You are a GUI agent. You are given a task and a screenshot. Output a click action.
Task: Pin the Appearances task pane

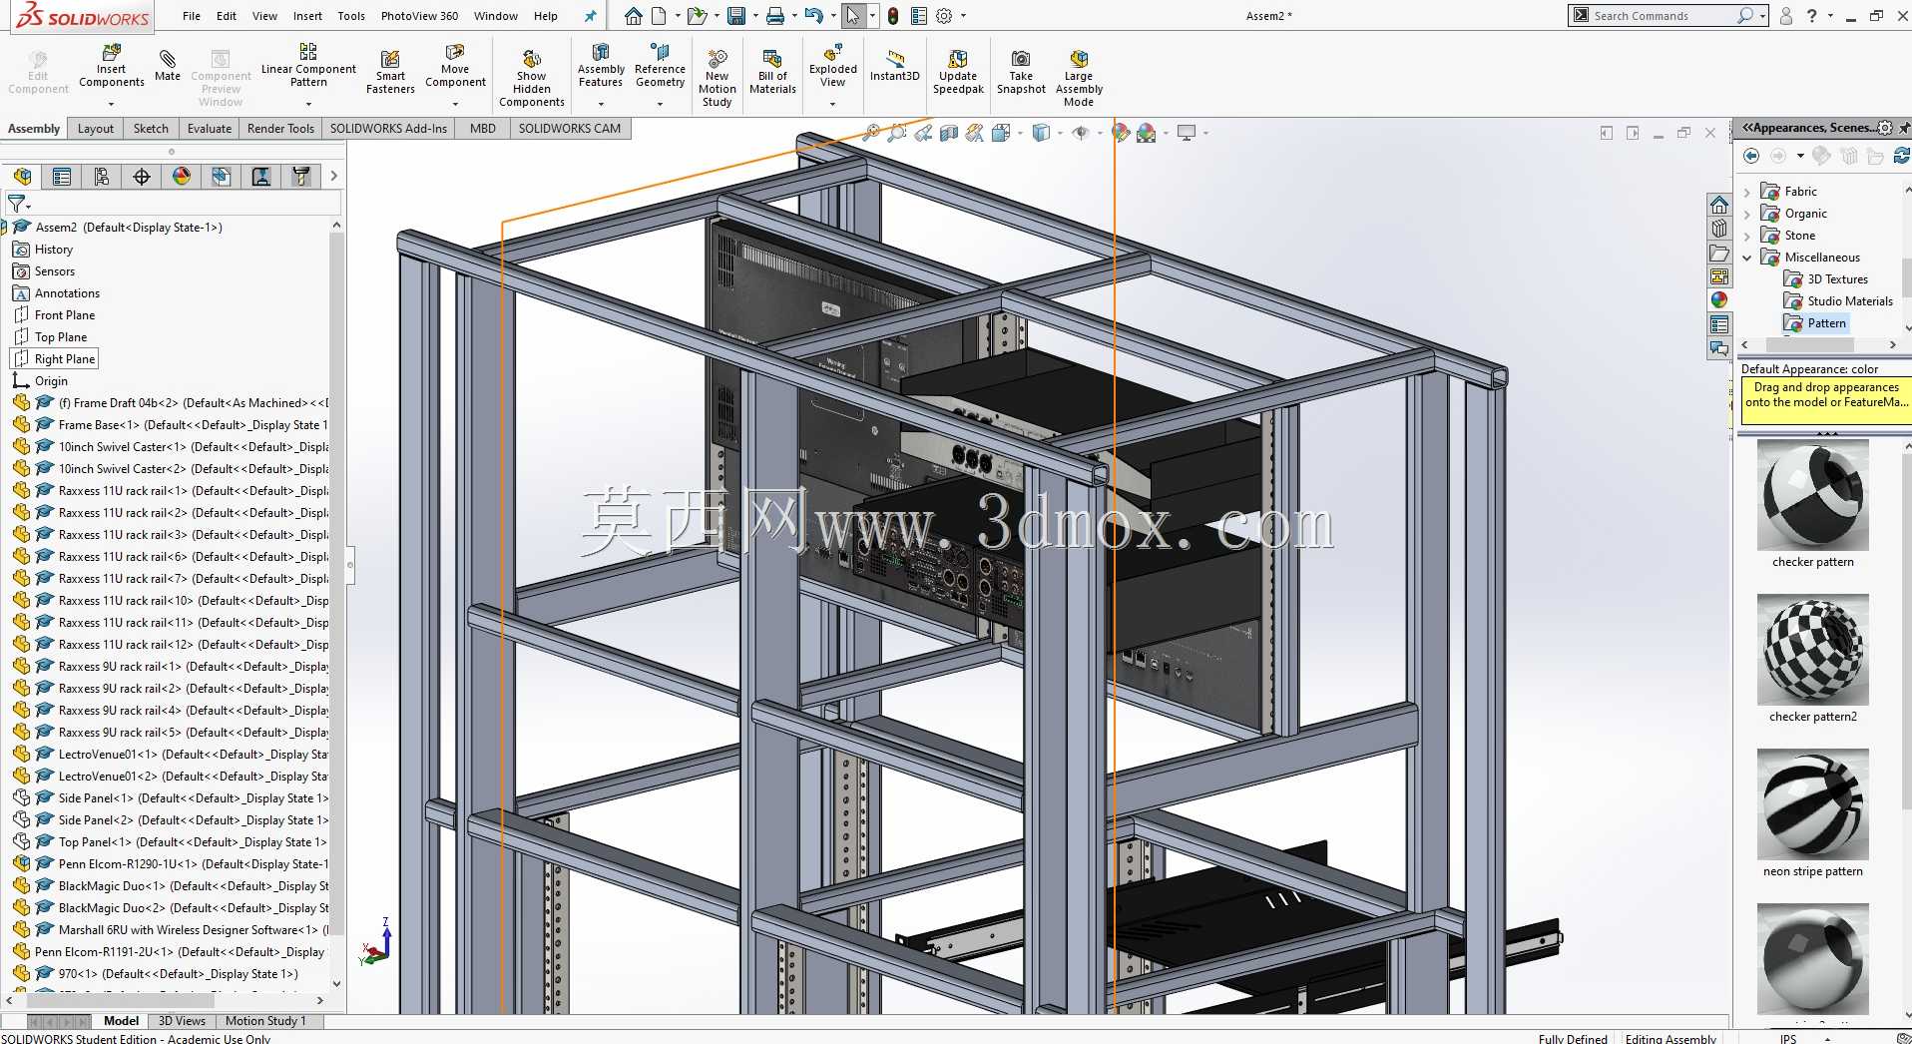click(x=1904, y=128)
